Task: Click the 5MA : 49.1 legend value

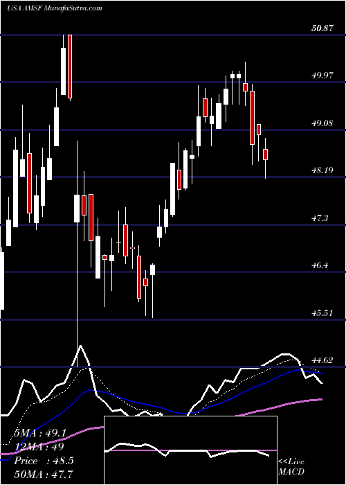Action: coord(40,433)
